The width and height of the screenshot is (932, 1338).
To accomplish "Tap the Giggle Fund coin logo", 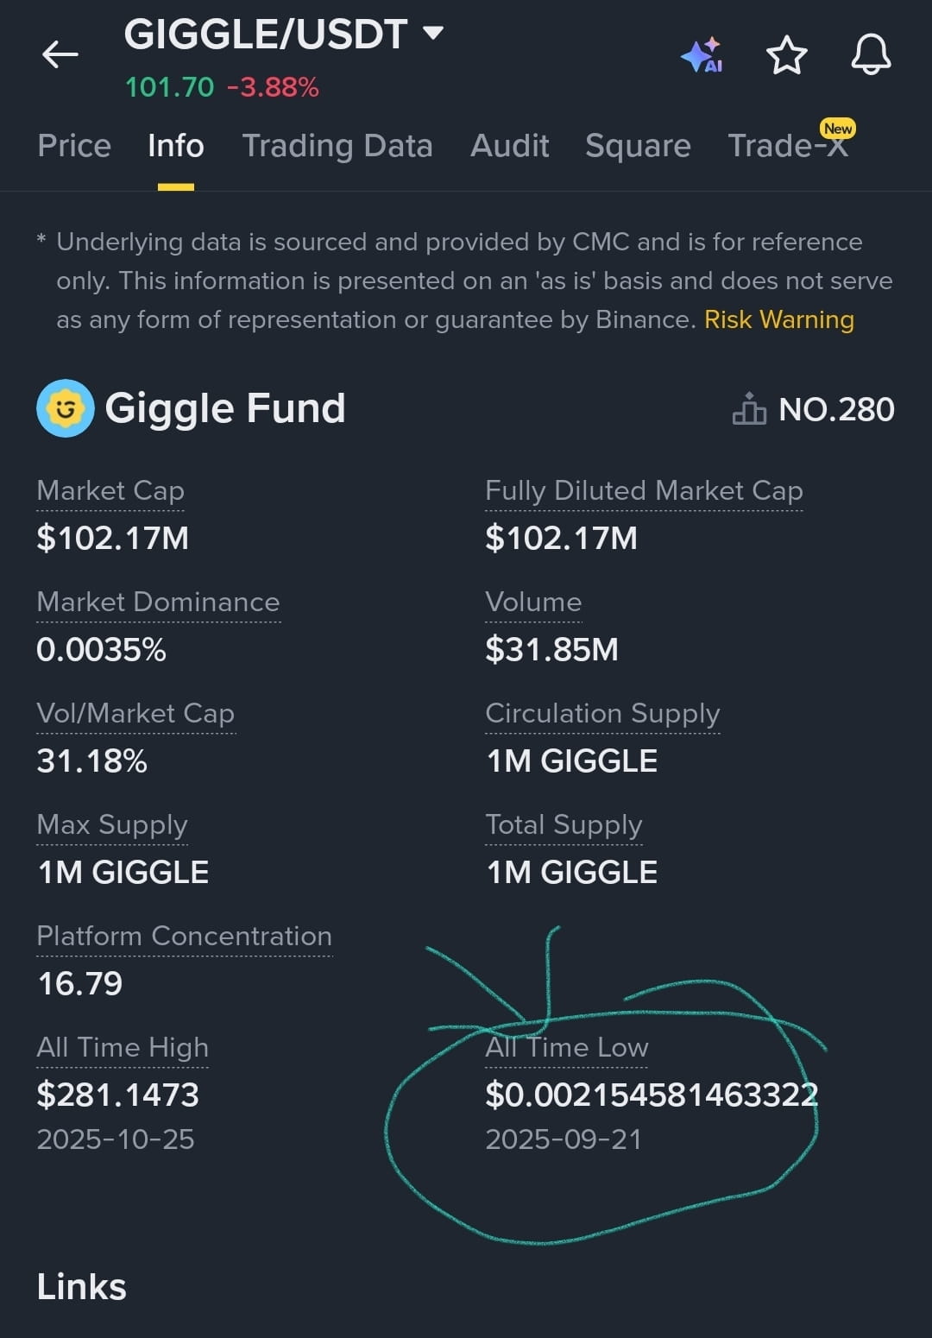I will tap(65, 408).
